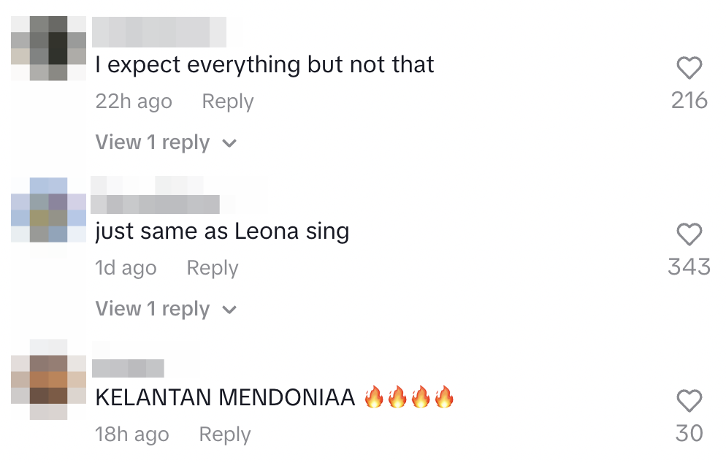Open profile picture of the top commenter
This screenshot has height=463, width=726.
point(49,47)
